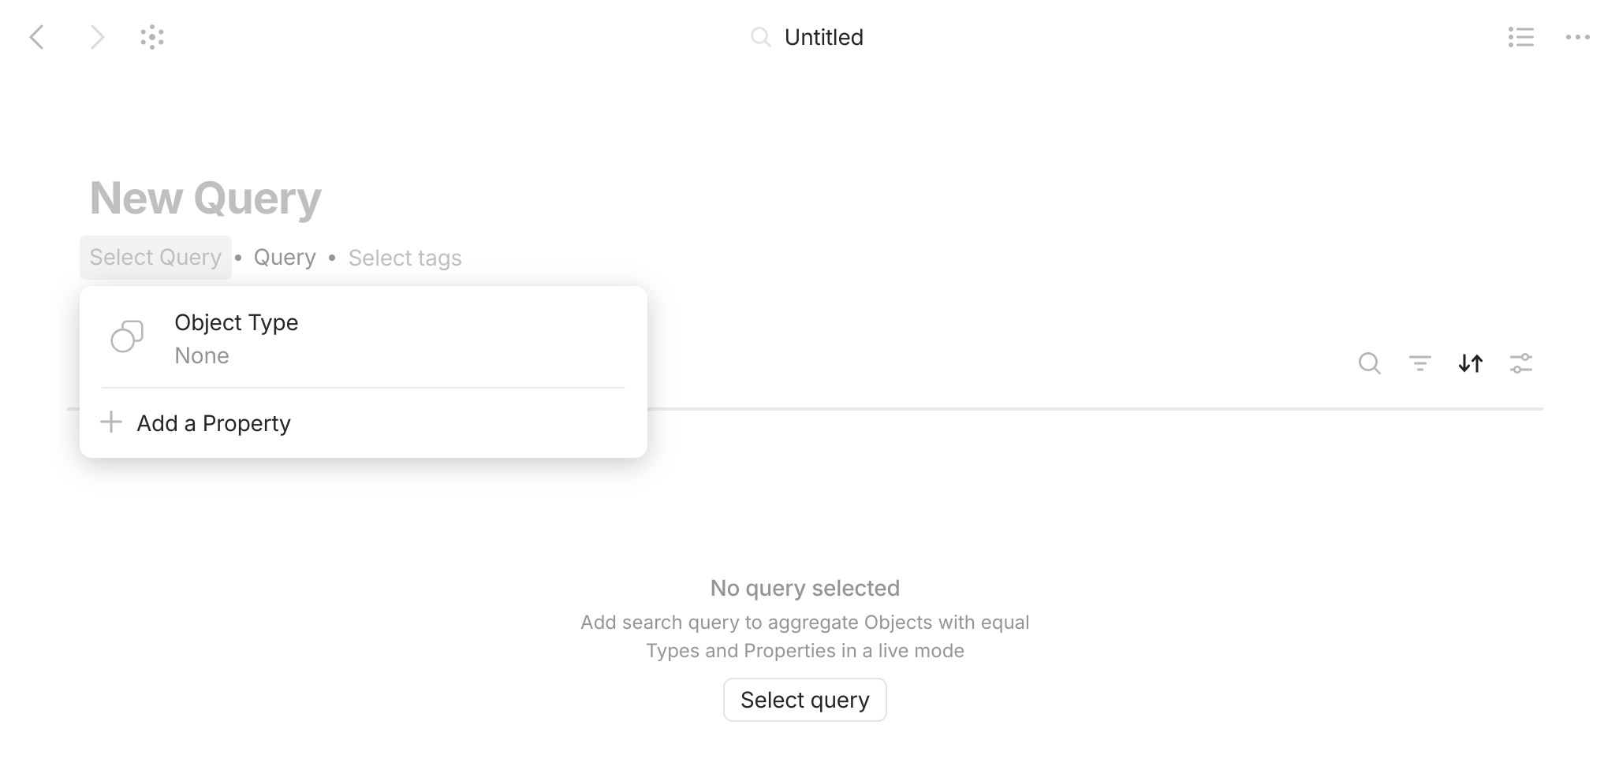Open sort with the up-down arrows icon
Image resolution: width=1619 pixels, height=777 pixels.
(1470, 363)
